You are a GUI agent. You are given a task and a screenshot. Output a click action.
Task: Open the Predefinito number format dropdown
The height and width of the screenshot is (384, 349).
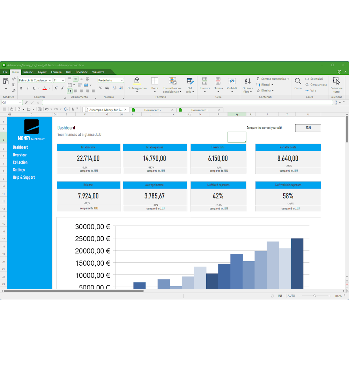tap(121, 80)
